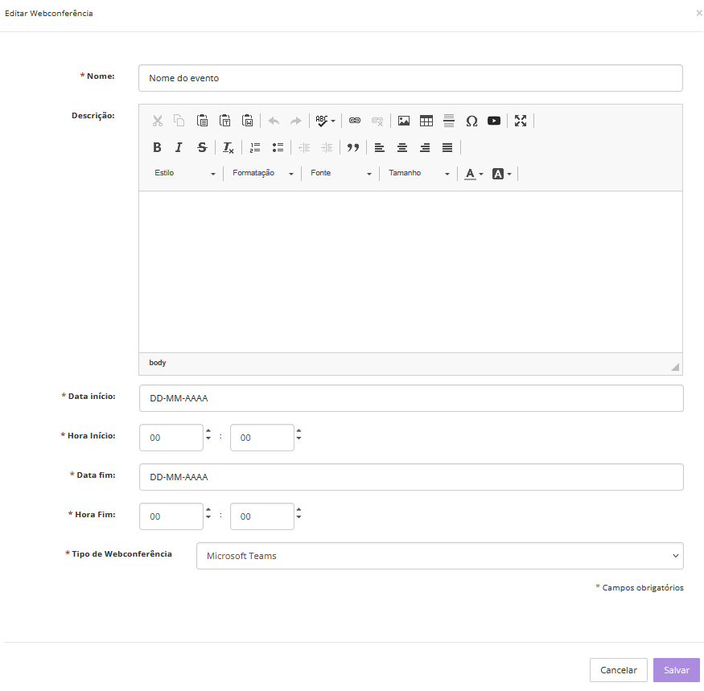Viewport: 704px width, 691px height.
Task: Maximize the editor to fullscreen
Action: click(x=521, y=121)
